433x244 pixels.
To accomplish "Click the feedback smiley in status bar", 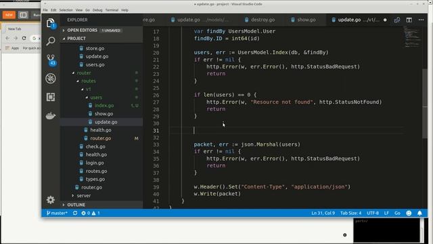I will [409, 213].
